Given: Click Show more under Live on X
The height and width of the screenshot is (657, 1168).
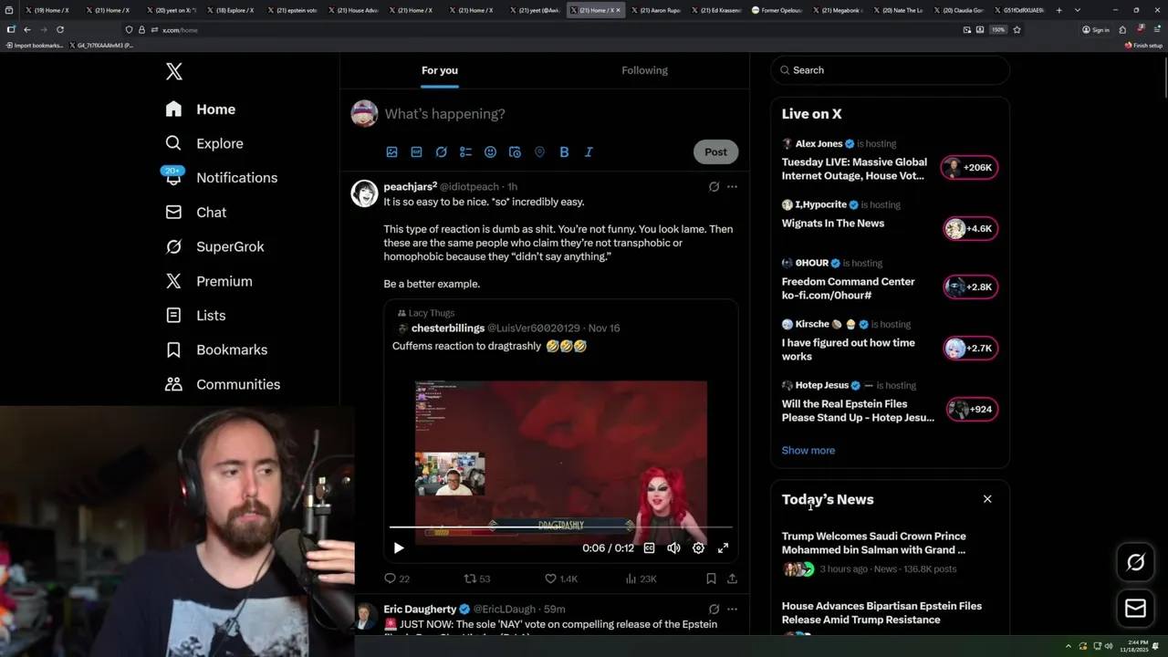Looking at the screenshot, I should pos(808,450).
